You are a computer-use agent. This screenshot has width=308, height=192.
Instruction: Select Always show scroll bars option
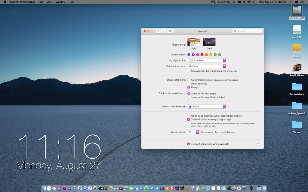[x=189, y=87]
